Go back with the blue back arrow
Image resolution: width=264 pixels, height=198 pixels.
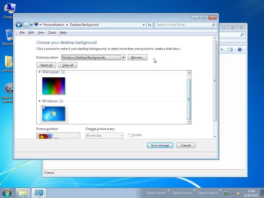pos(19,25)
